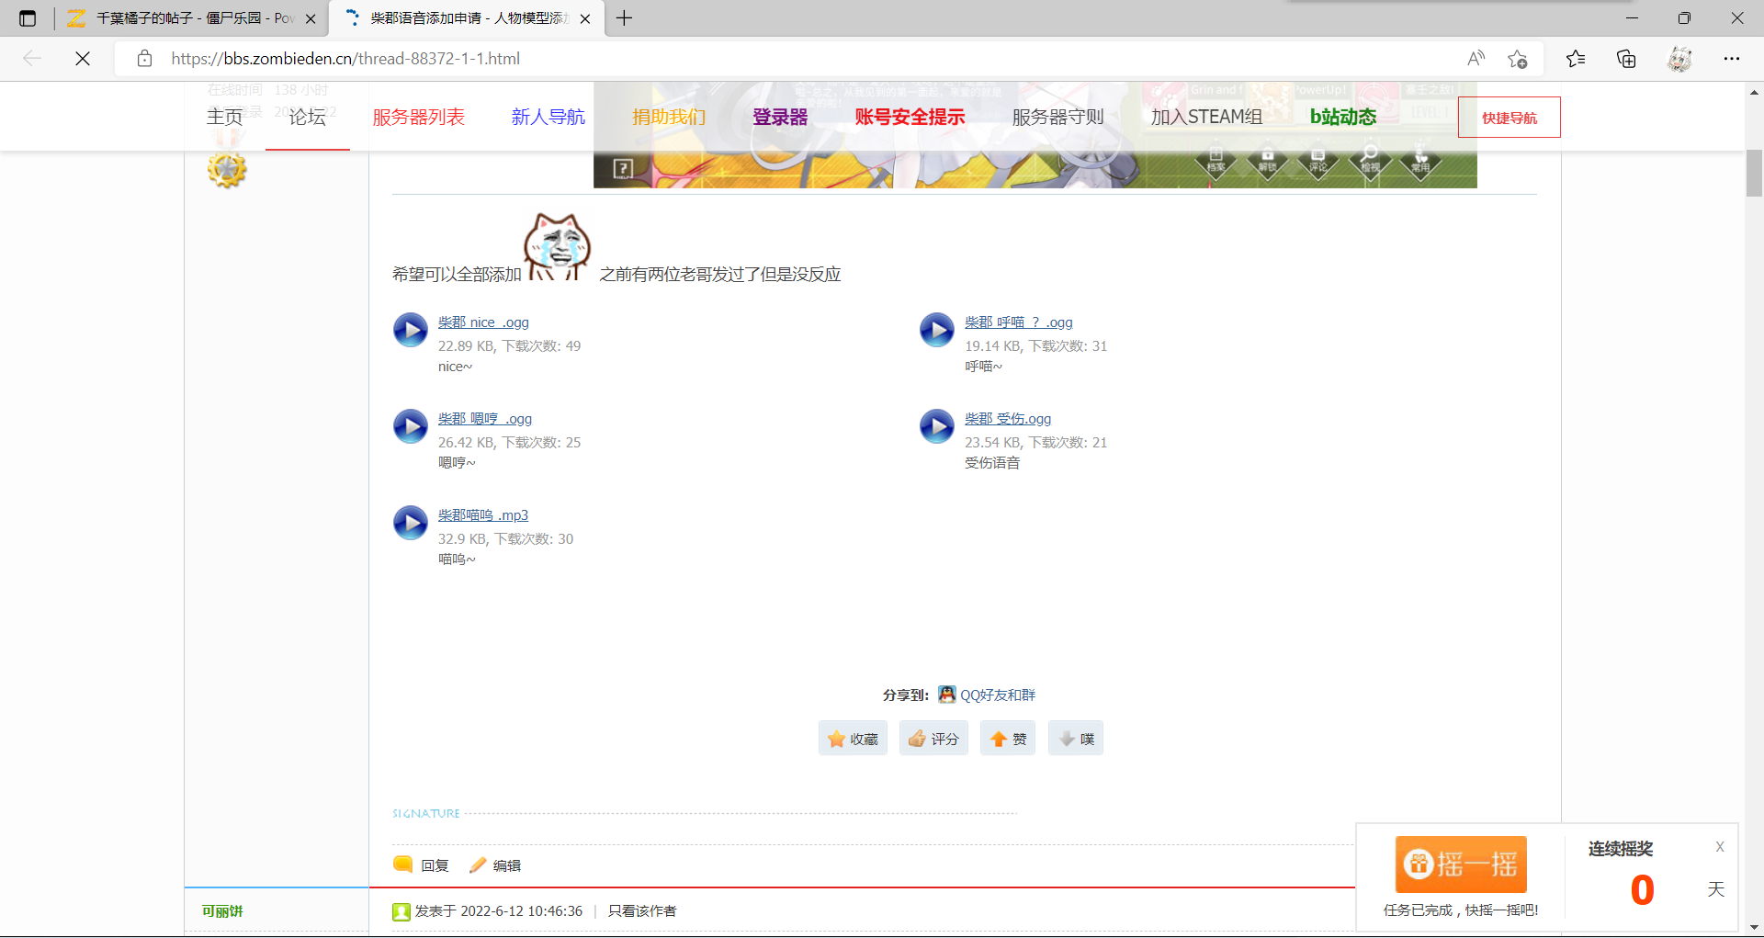Click the gold gear medal badge icon
This screenshot has width=1764, height=938.
227,170
